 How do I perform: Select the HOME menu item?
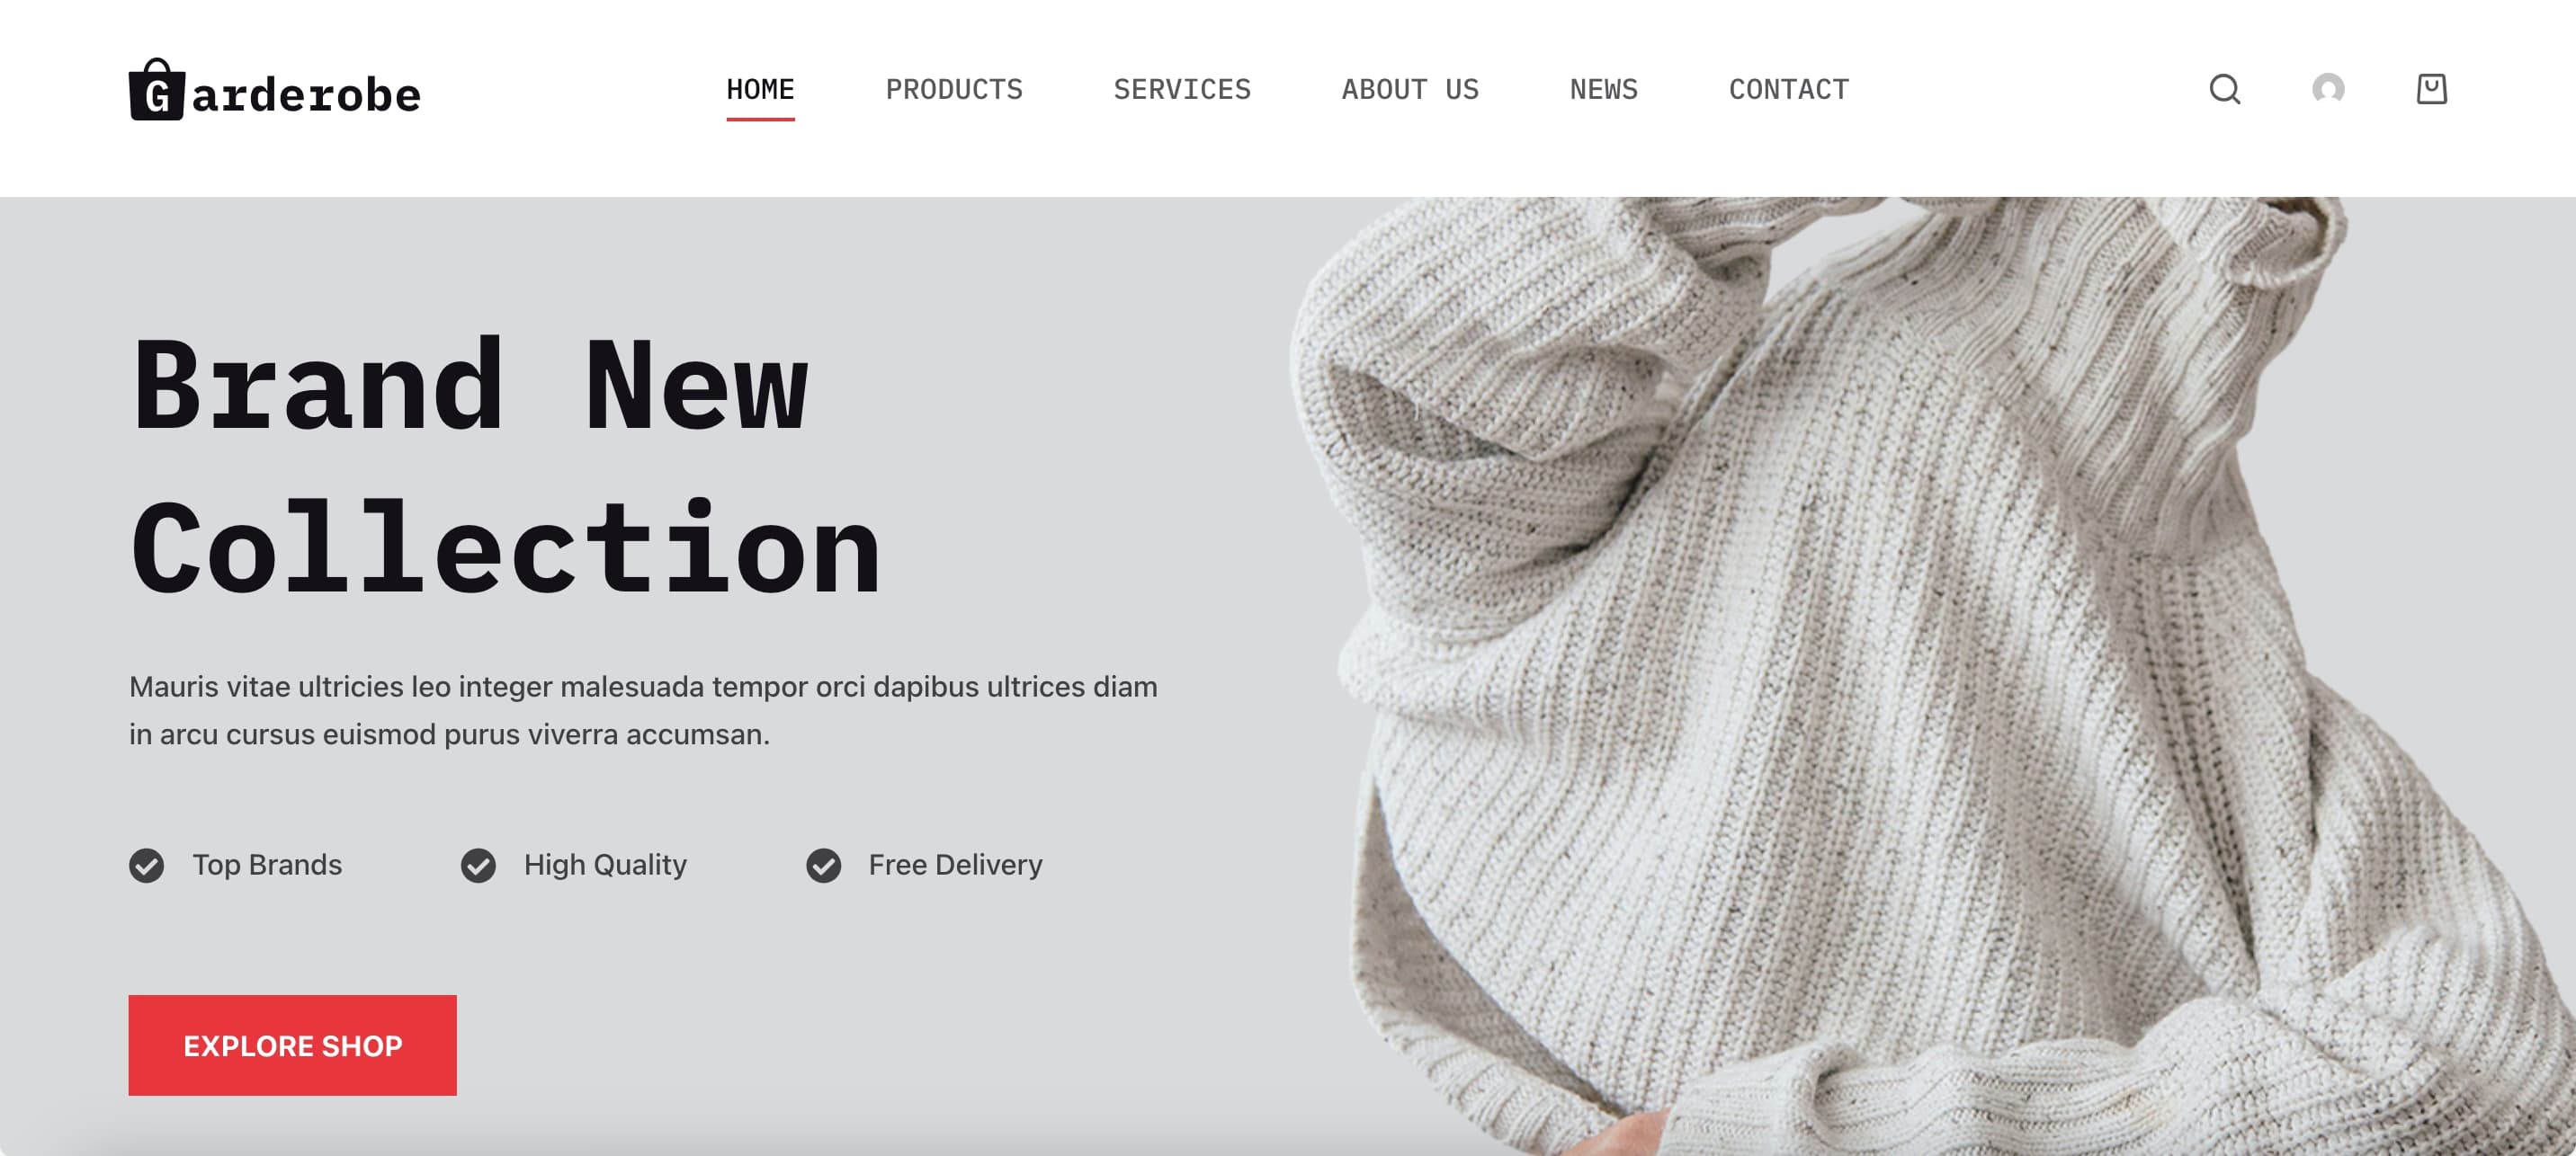click(x=760, y=90)
